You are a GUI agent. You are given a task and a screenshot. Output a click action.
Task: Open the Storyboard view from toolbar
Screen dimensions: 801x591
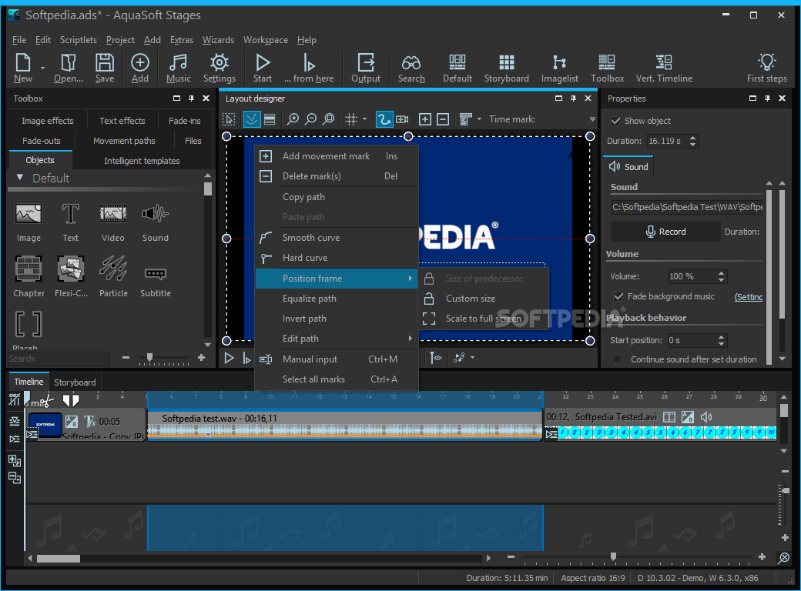tap(506, 68)
